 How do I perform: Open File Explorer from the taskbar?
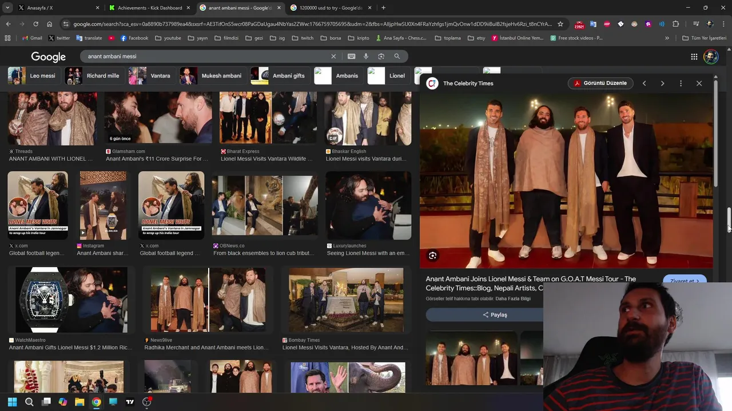tap(79, 402)
